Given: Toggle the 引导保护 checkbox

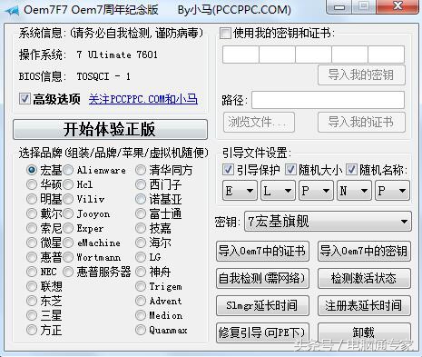Looking at the screenshot, I should point(228,170).
